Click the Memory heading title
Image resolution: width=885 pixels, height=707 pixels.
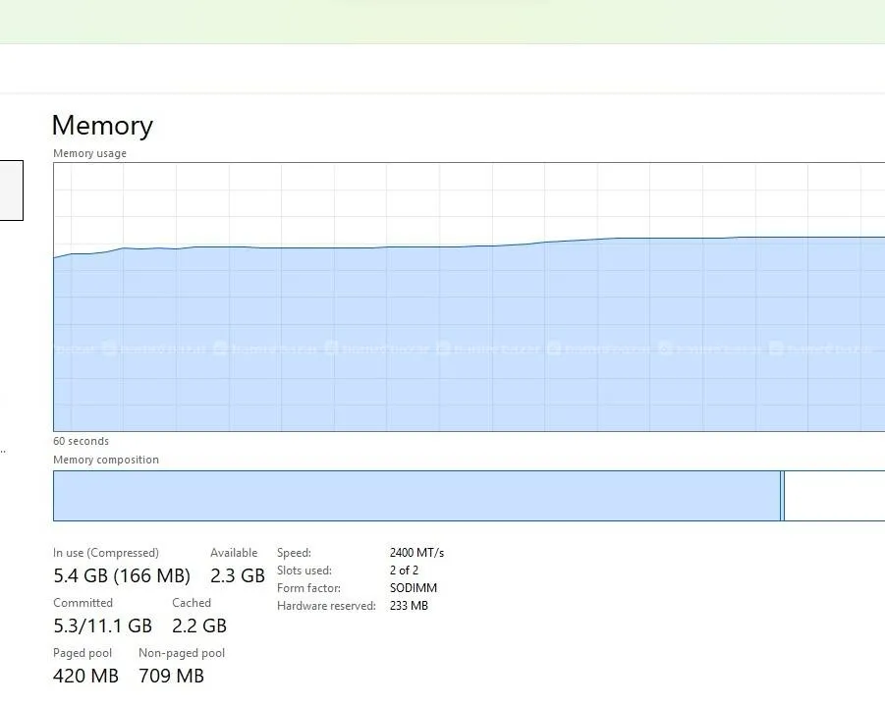coord(102,126)
